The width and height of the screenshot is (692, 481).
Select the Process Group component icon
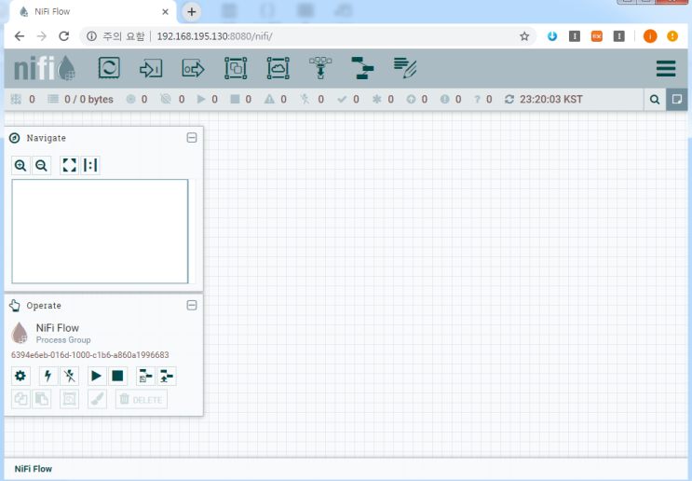point(236,68)
